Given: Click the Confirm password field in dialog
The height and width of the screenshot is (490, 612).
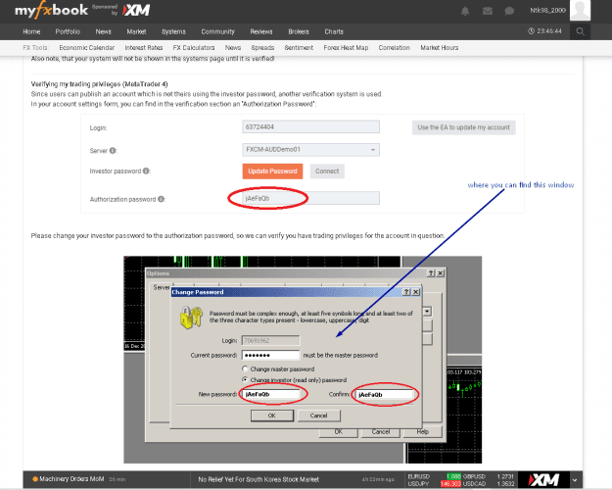Looking at the screenshot, I should coord(385,395).
